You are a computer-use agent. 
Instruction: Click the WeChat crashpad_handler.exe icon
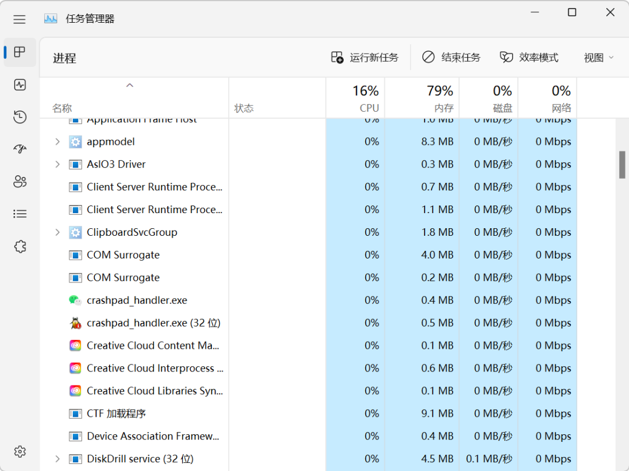coord(75,300)
